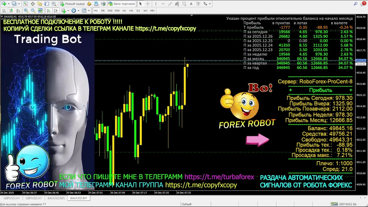The width and height of the screenshot is (368, 207).
Task: Select the Equidistant Channel tool
Action: pyautogui.click(x=177, y=4)
